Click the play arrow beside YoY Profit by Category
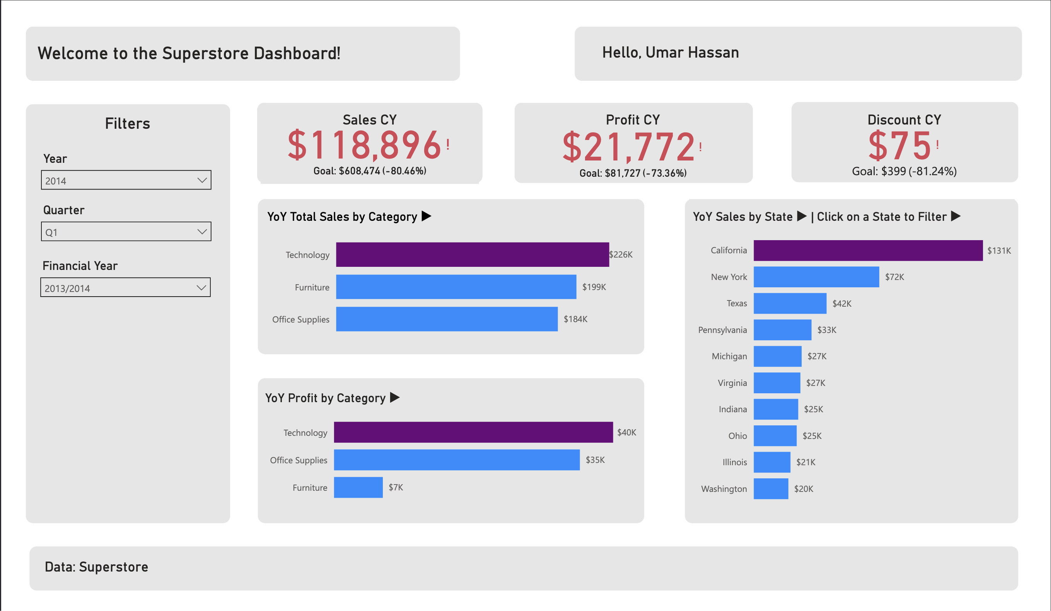 coord(394,398)
